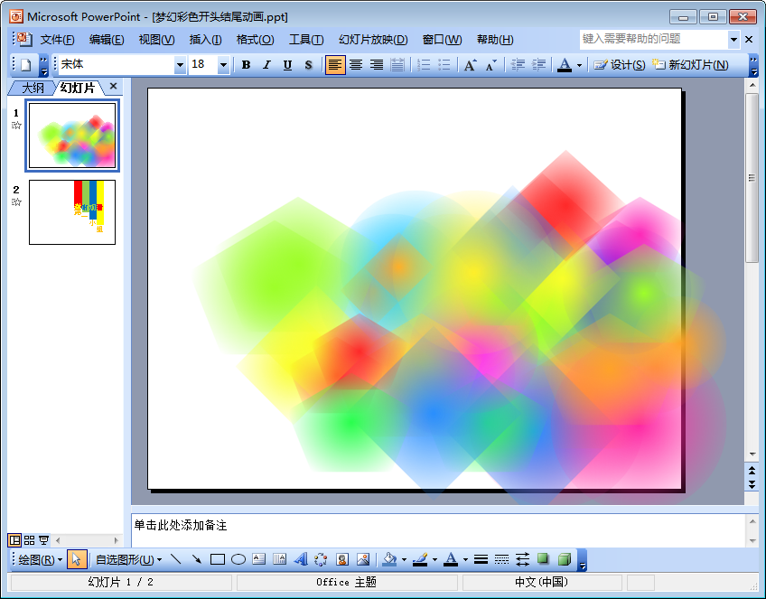Screen dimensions: 766x599
Task: Toggle Underline formatting
Action: 287,64
